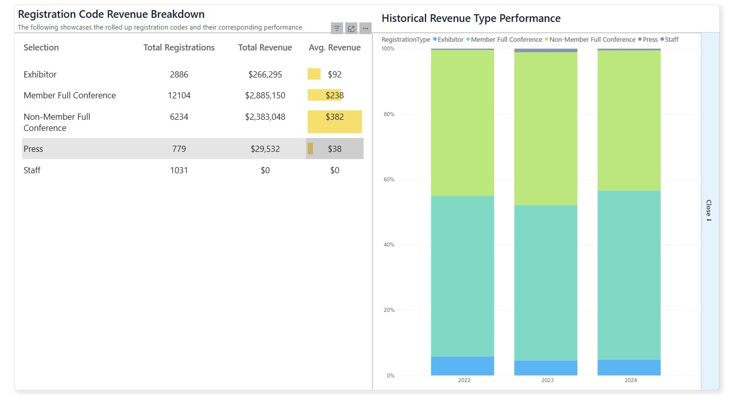Click the Focus mode icon
This screenshot has height=399, width=731.
(x=351, y=29)
